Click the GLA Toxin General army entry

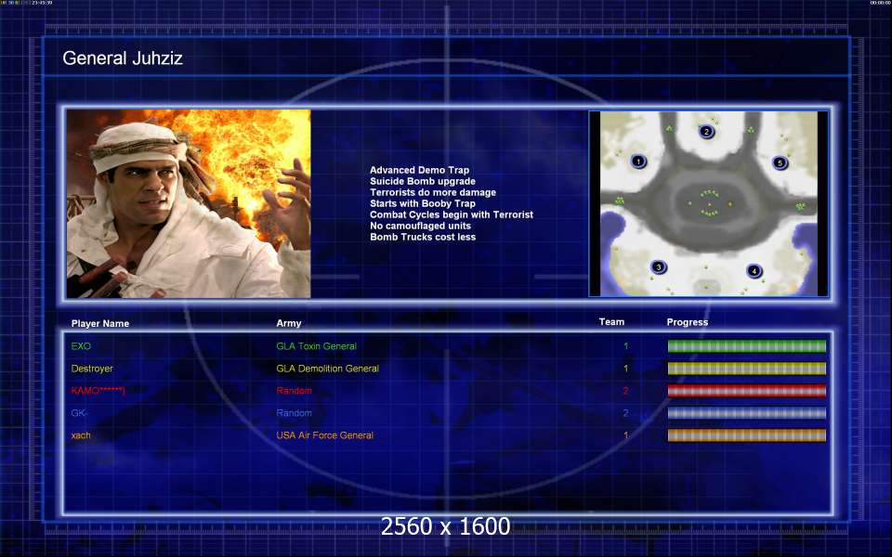coord(316,346)
